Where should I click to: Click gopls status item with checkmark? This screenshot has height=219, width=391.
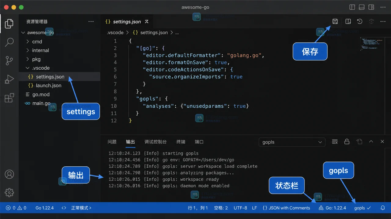pyautogui.click(x=363, y=208)
